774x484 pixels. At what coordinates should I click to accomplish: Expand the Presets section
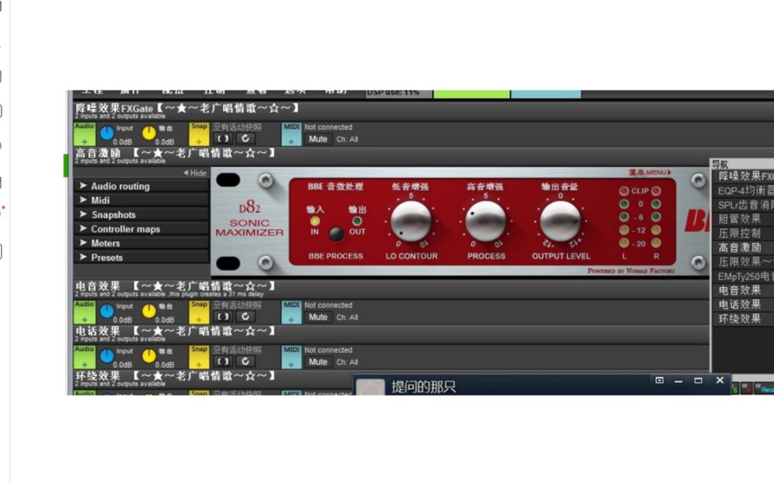(141, 258)
